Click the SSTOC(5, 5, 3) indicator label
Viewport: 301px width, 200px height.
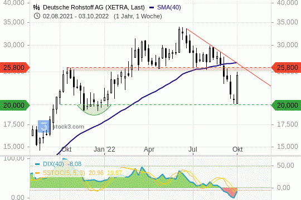click(x=64, y=173)
